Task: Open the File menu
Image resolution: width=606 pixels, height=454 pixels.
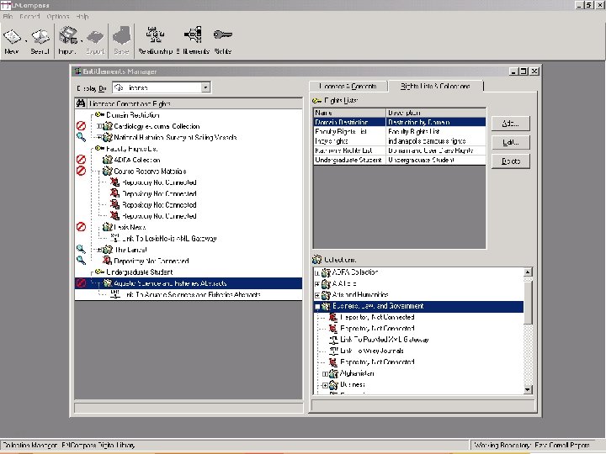Action: (x=8, y=17)
